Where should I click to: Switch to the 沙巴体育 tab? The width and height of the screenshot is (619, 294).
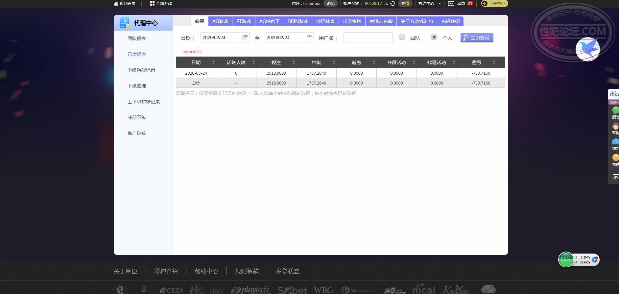click(325, 21)
